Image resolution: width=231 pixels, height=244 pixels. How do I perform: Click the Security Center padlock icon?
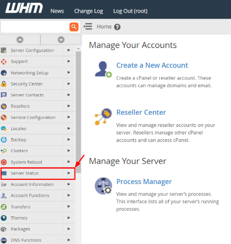pos(4,84)
